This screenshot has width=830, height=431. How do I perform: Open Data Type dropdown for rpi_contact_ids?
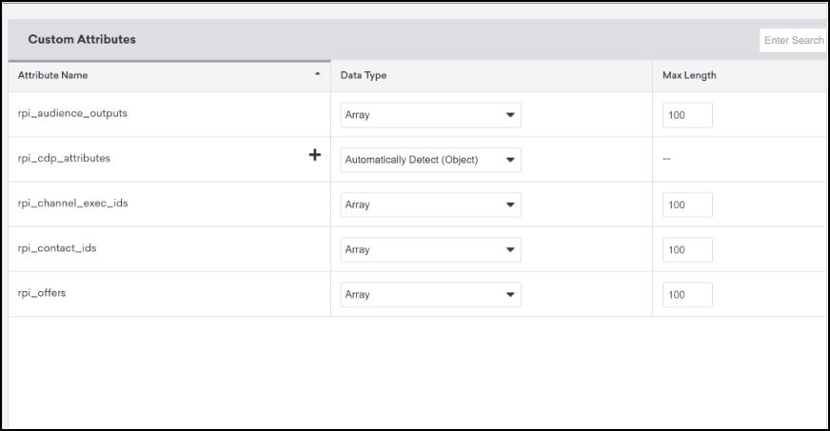tap(430, 249)
